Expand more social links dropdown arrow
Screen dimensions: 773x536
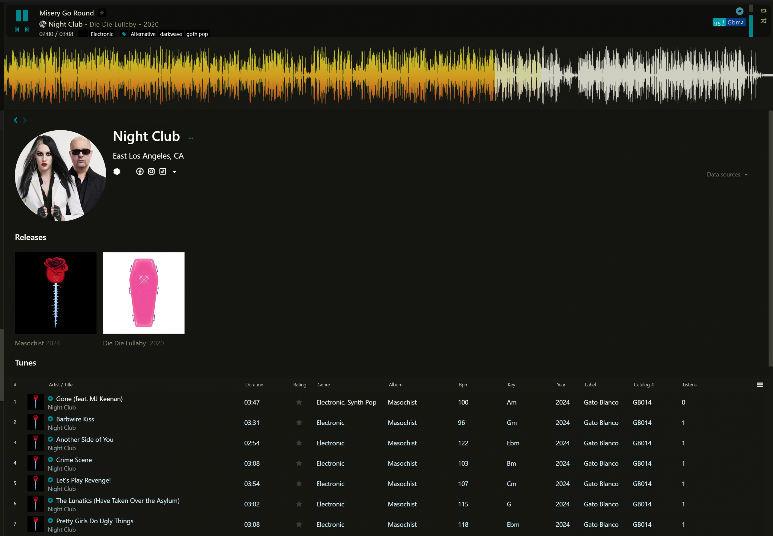[174, 172]
